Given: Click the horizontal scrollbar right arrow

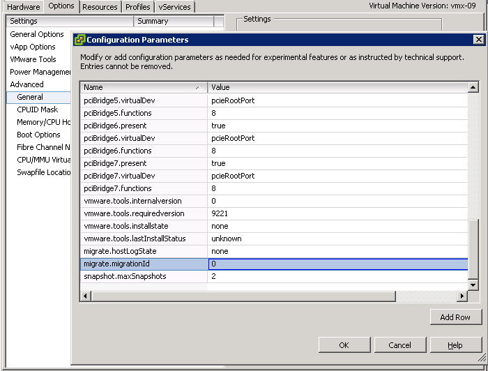Looking at the screenshot, I should click(462, 296).
